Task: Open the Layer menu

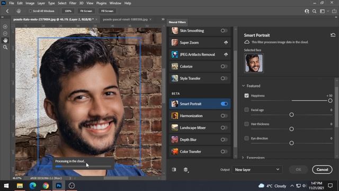Action: pyautogui.click(x=41, y=3)
